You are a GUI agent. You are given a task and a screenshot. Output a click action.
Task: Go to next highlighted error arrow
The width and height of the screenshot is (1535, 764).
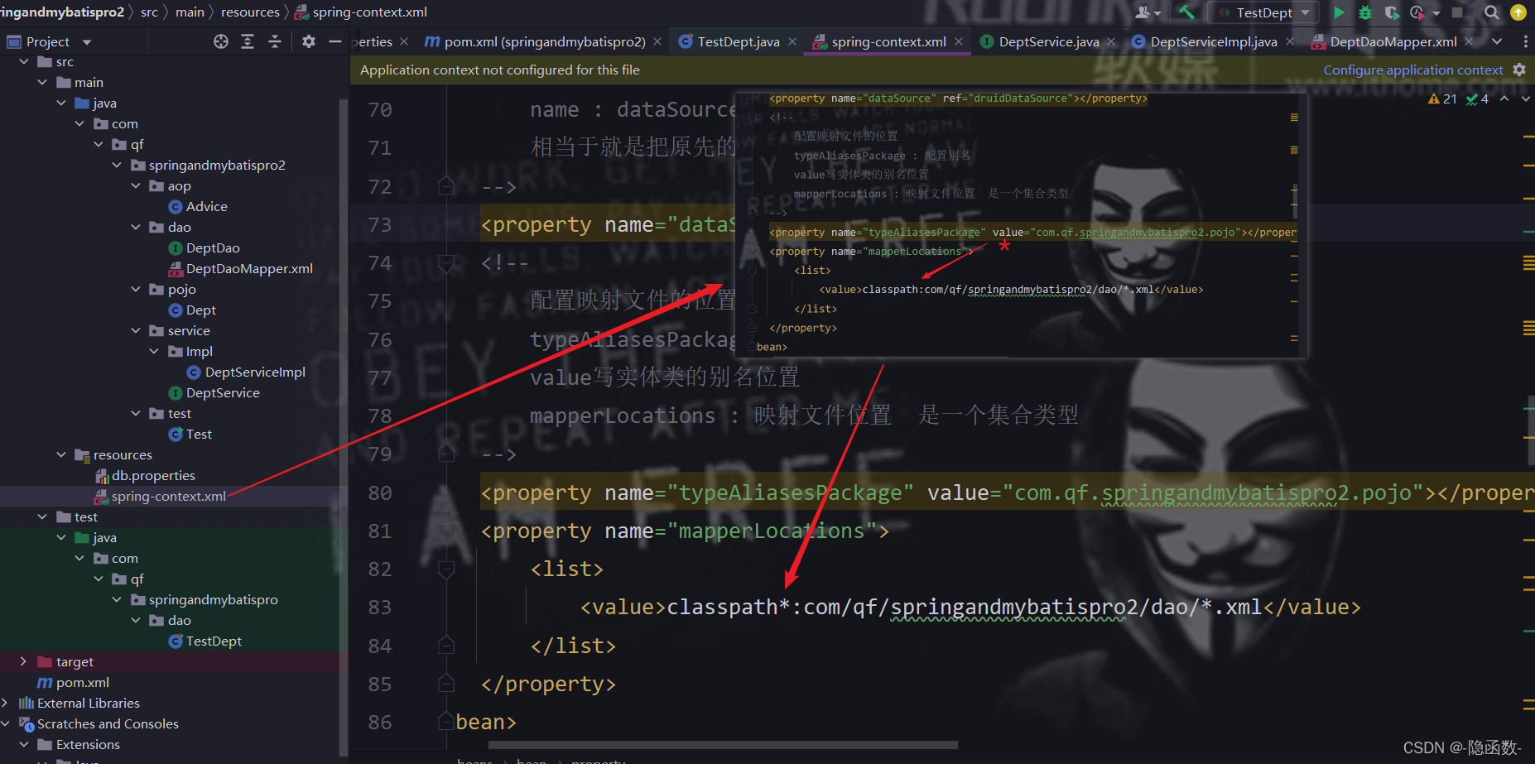(x=1525, y=99)
